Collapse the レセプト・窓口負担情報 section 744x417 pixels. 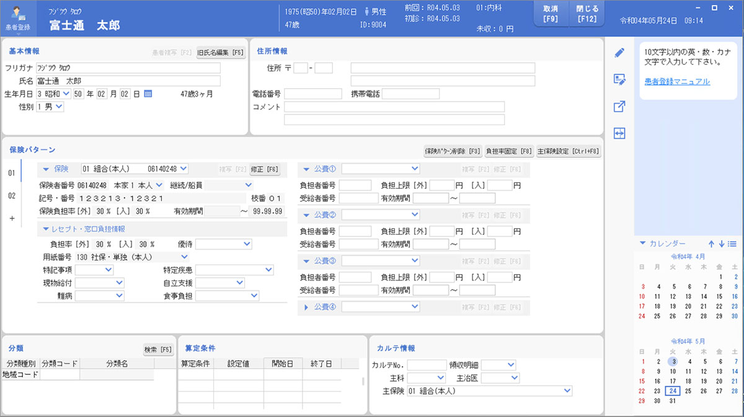click(46, 229)
